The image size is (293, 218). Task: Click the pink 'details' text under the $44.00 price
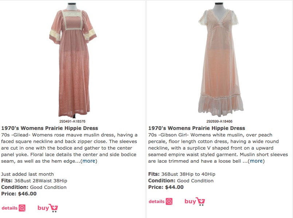click(157, 201)
